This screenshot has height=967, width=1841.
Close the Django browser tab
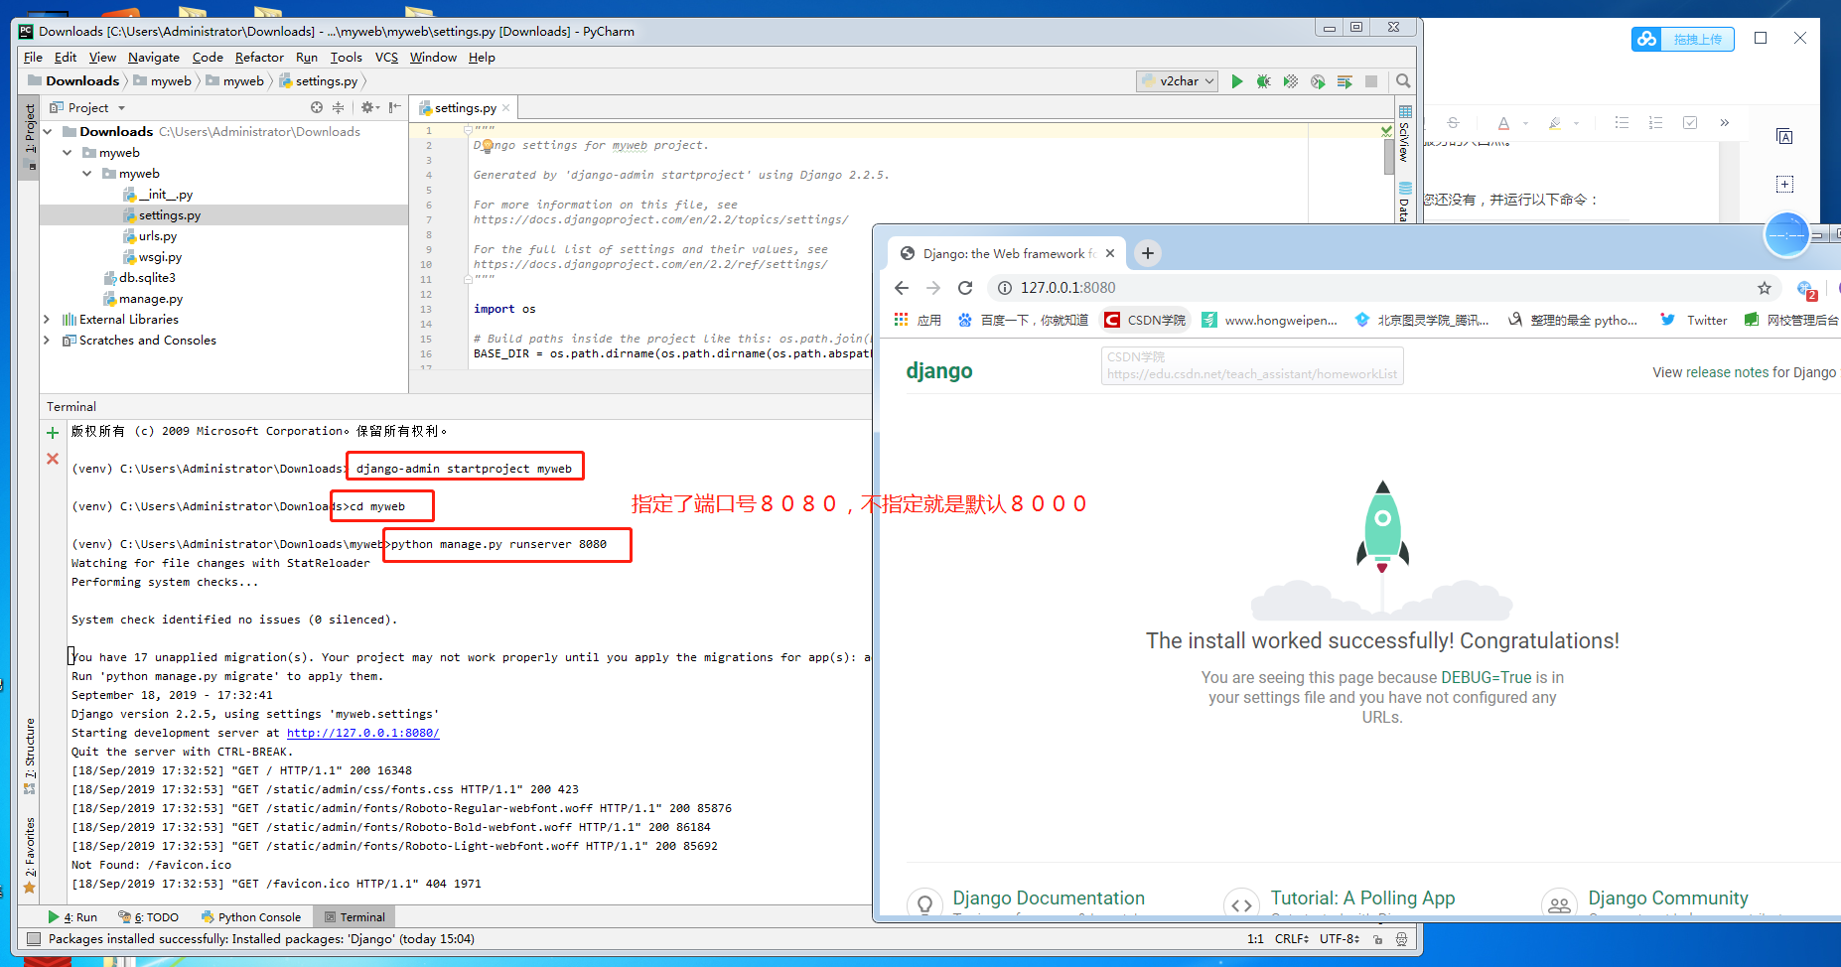[1110, 253]
